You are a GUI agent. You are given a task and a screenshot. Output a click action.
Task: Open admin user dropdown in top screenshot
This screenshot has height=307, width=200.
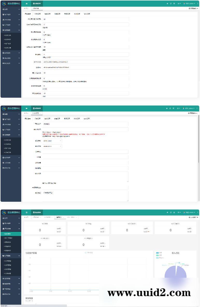(x=189, y=4)
